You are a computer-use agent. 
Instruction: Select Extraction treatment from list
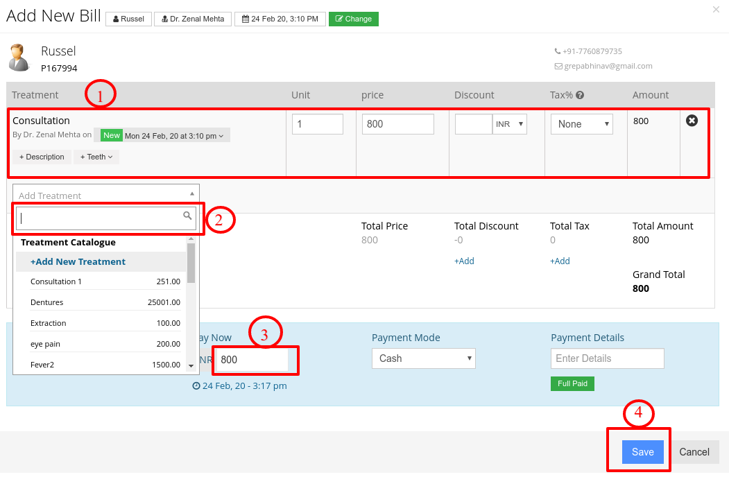click(x=105, y=323)
